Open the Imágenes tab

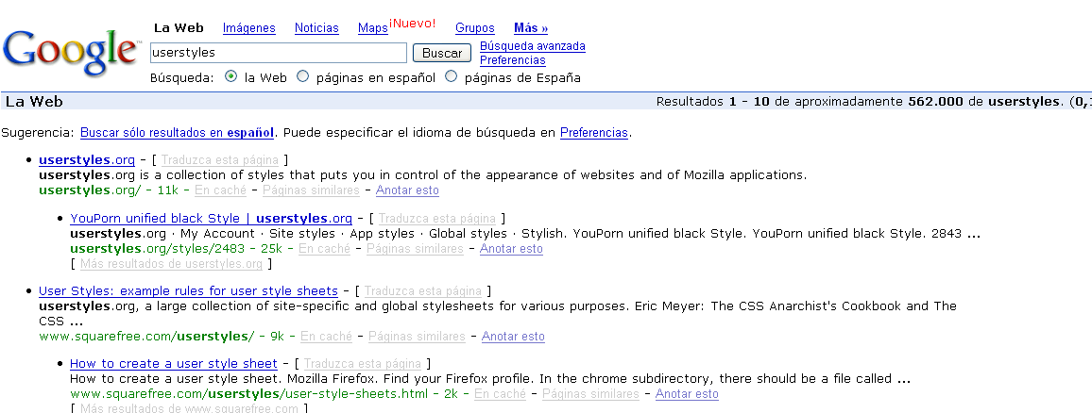tap(248, 27)
